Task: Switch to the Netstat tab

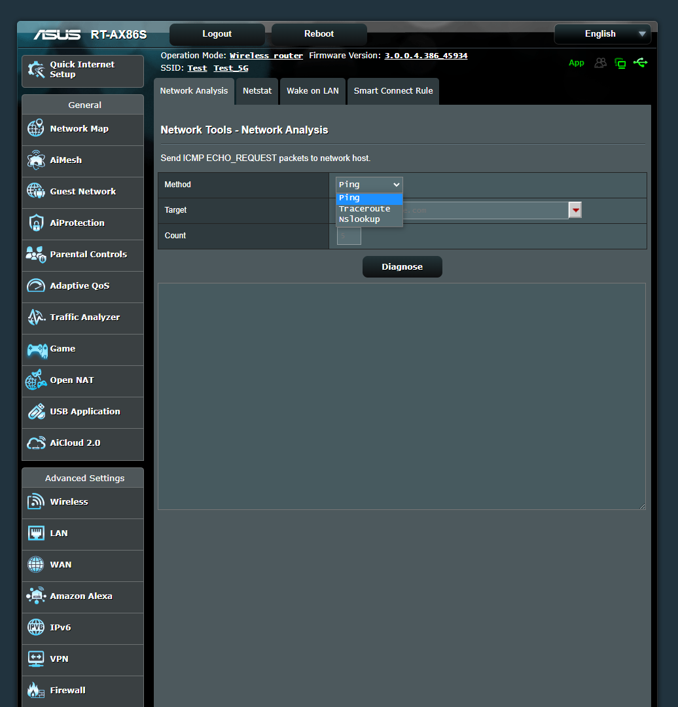Action: (x=257, y=91)
